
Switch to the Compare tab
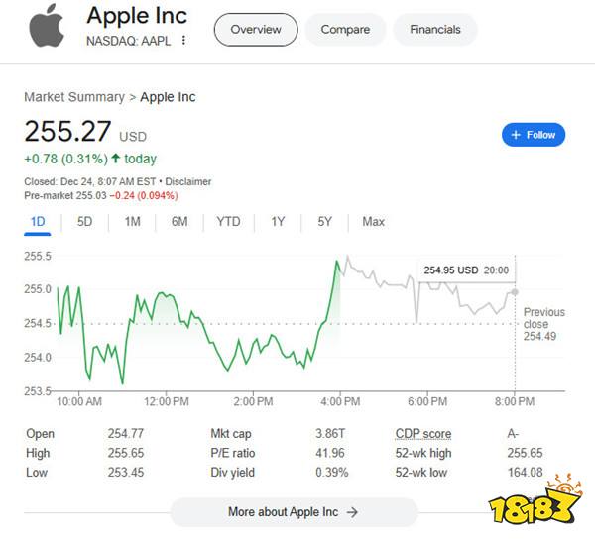[345, 30]
